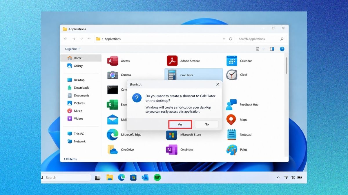Screen dimensions: 348x195
Task: Click the Wi-Fi tray icon
Action: point(287,177)
